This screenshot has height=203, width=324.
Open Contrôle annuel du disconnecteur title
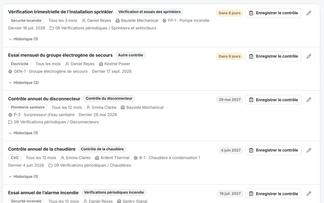[44, 99]
